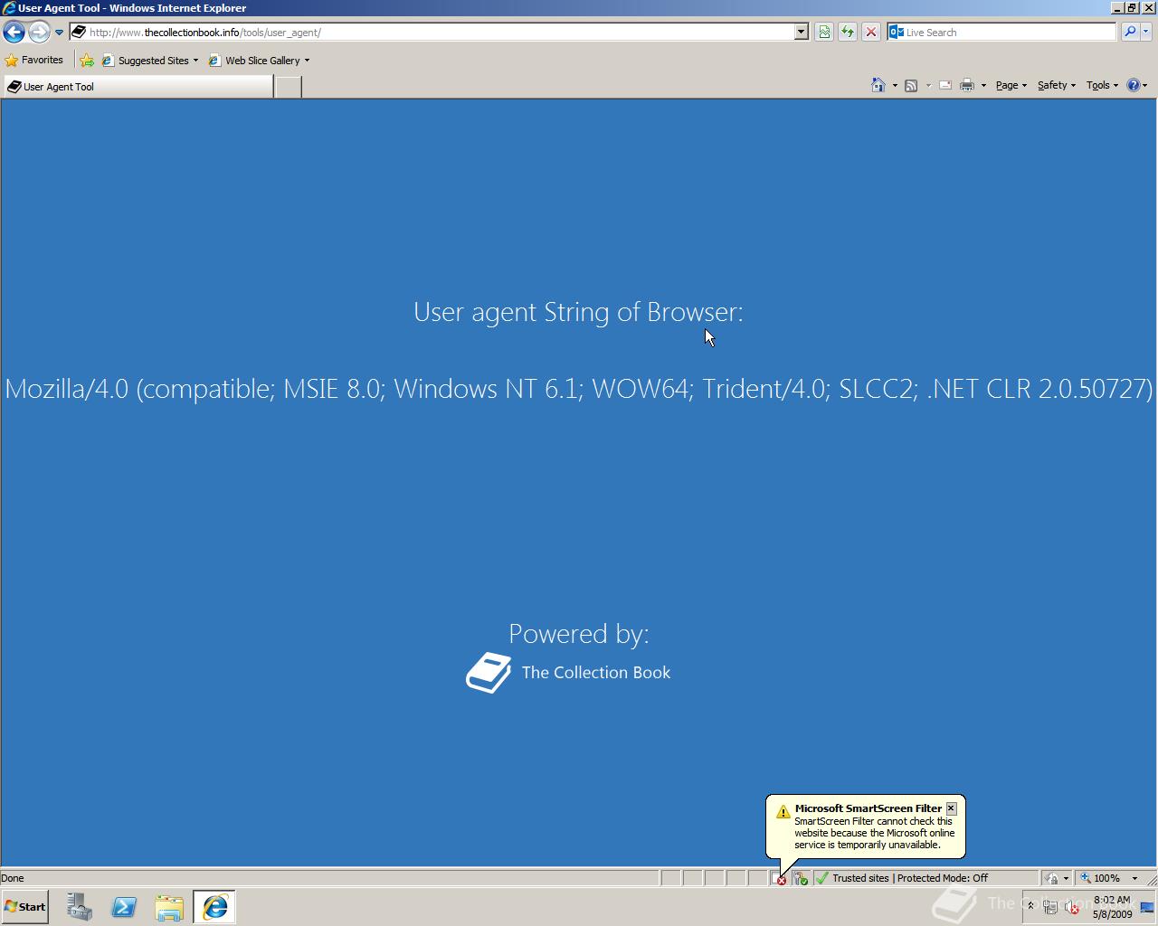Viewport: 1158px width, 926px height.
Task: Expand the Print options dropdown arrow
Action: 983,86
